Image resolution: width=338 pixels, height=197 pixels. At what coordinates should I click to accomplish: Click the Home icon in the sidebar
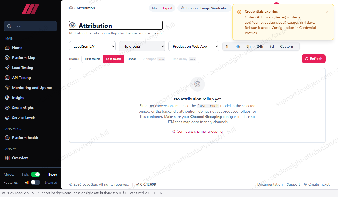tap(7, 48)
